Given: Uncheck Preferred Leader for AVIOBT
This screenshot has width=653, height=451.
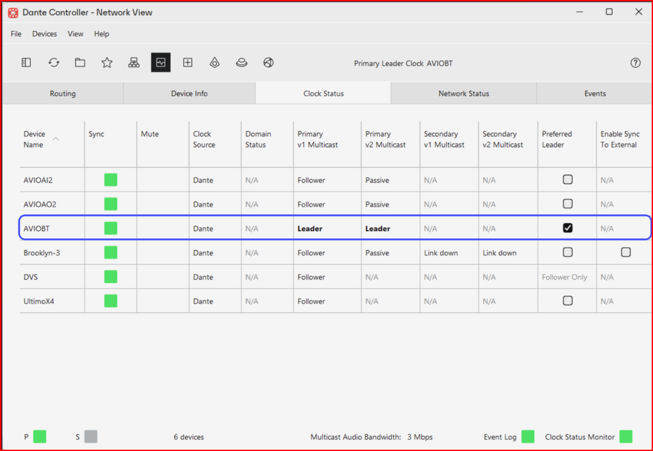Looking at the screenshot, I should coord(567,228).
